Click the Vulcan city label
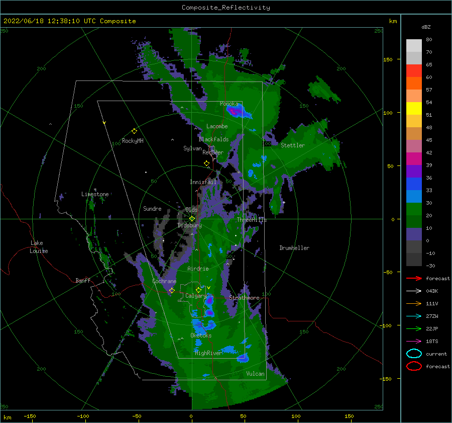Image resolution: width=452 pixels, height=423 pixels. [256, 374]
